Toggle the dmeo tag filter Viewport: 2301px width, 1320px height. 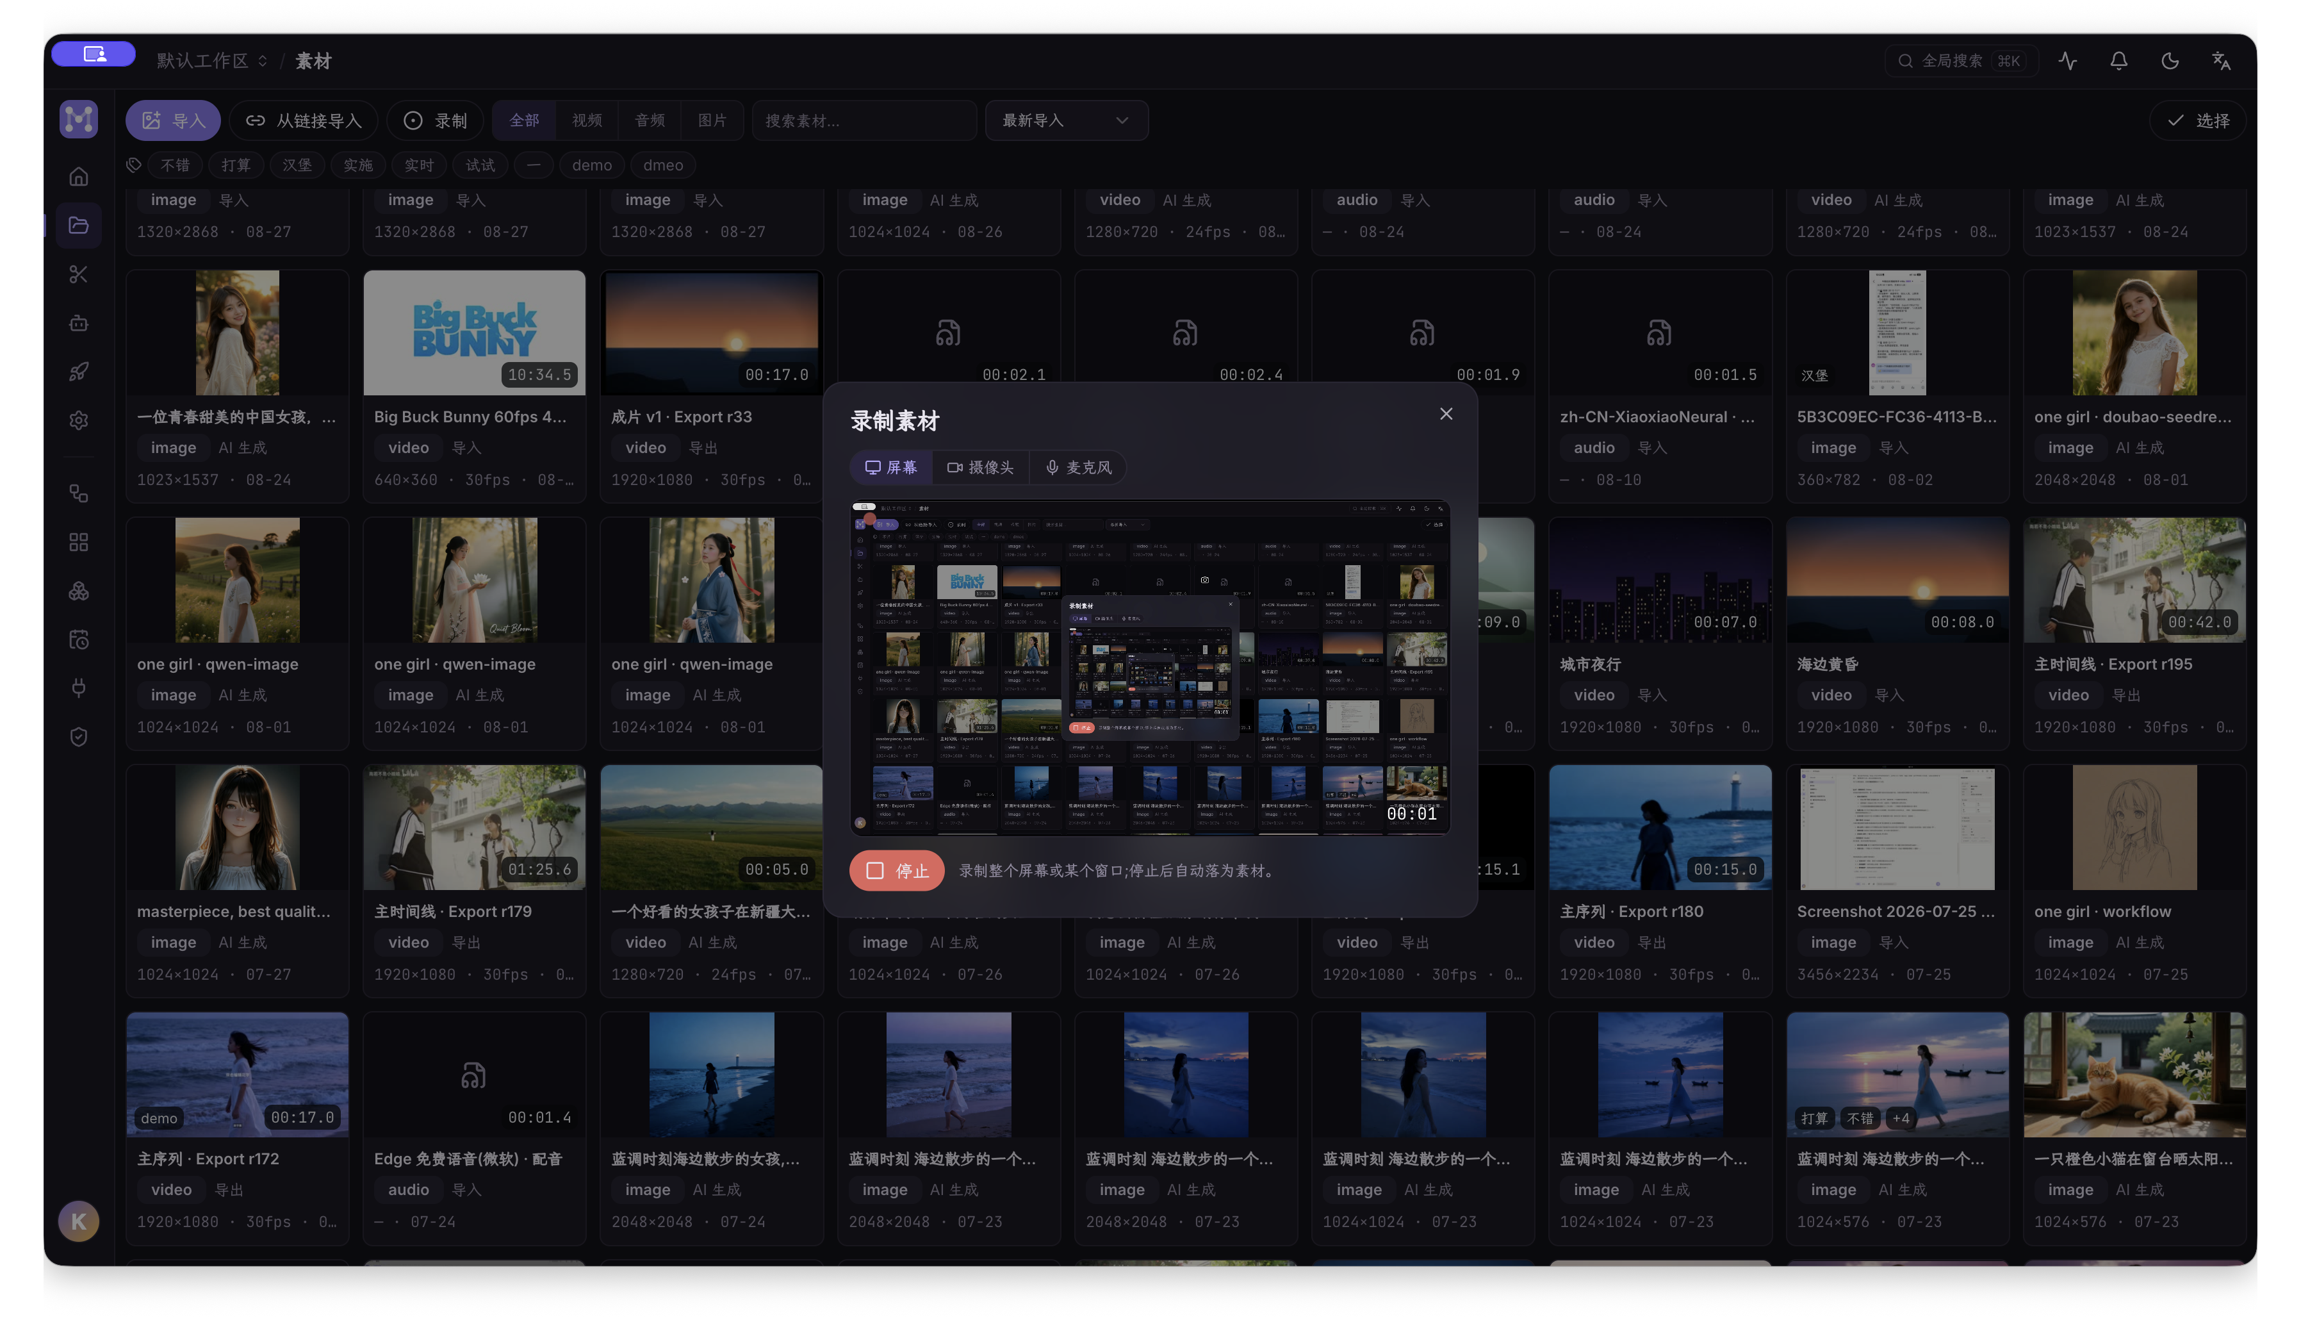(x=664, y=165)
